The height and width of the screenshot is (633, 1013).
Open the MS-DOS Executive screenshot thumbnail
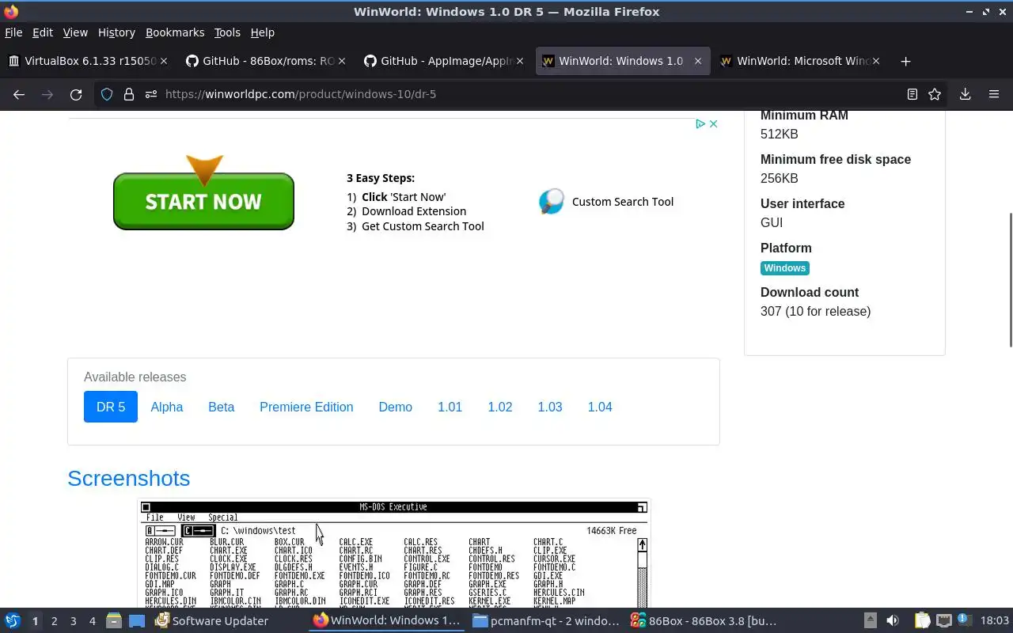click(394, 552)
